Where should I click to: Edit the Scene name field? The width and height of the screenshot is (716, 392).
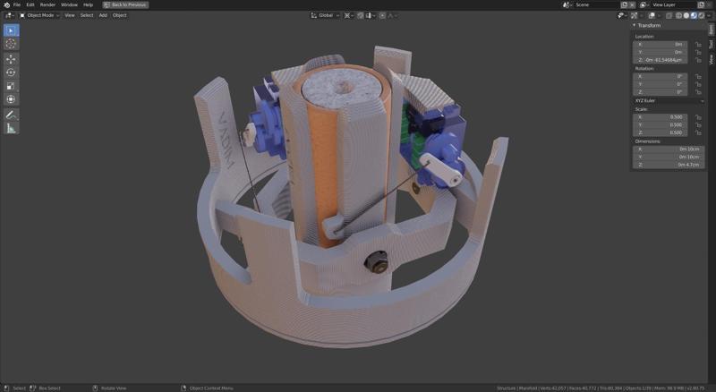click(x=596, y=4)
